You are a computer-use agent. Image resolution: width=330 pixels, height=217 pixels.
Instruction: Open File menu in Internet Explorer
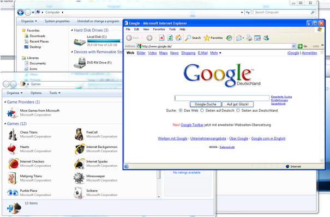128,29
